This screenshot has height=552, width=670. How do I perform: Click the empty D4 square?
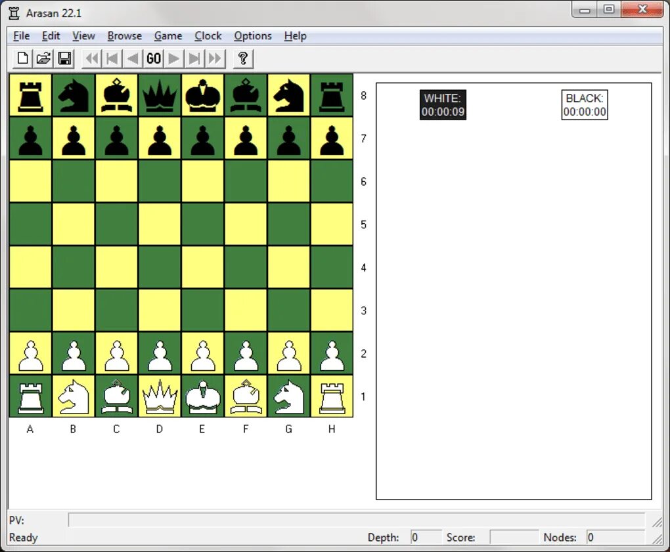click(x=160, y=267)
